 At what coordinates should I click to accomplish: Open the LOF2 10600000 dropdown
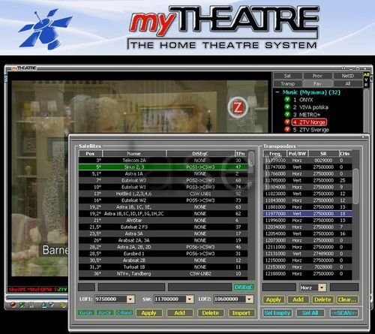click(x=249, y=299)
